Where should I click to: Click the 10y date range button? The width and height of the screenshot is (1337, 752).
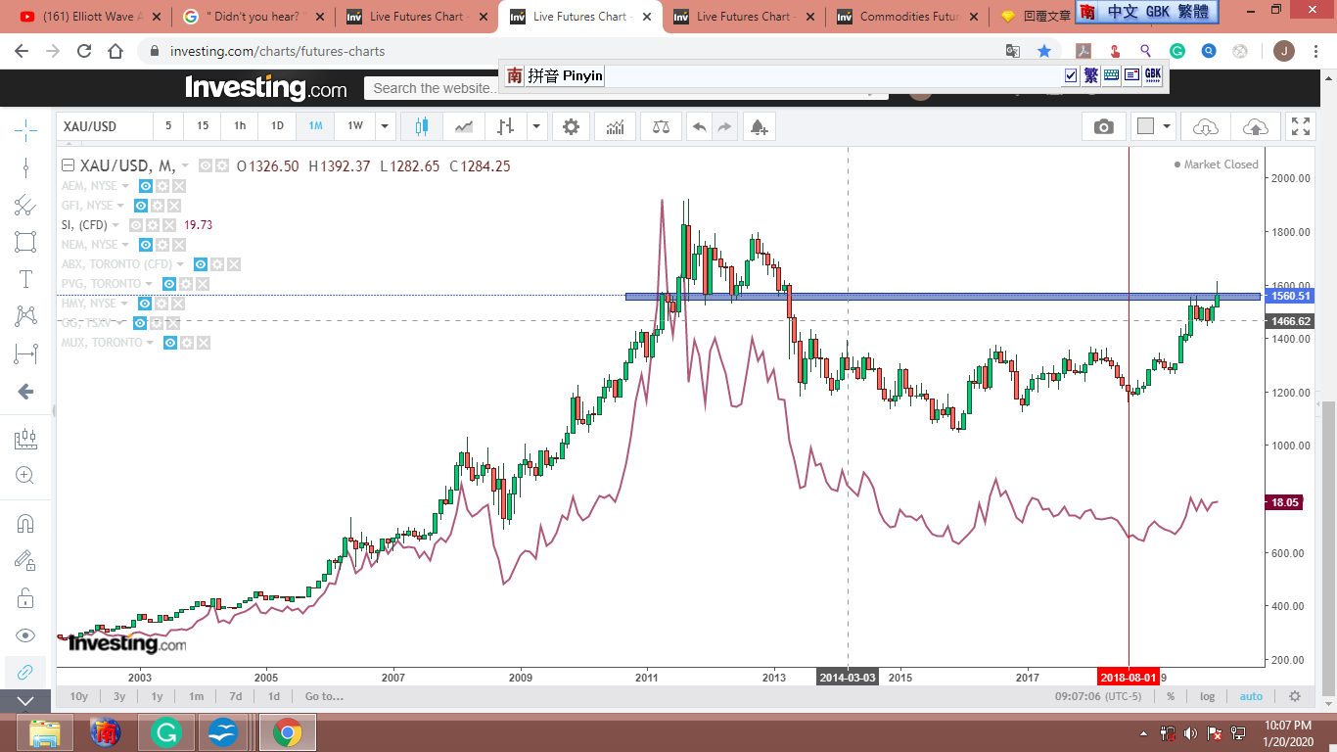click(79, 696)
